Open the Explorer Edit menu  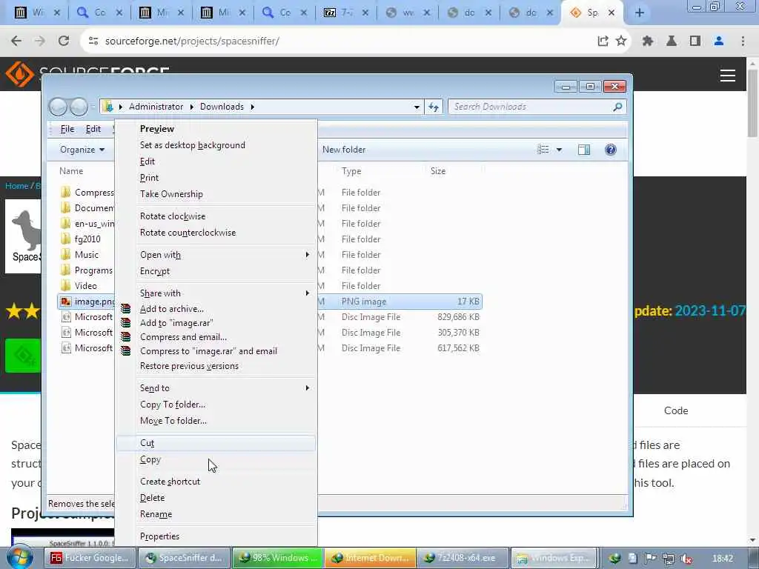pyautogui.click(x=93, y=129)
